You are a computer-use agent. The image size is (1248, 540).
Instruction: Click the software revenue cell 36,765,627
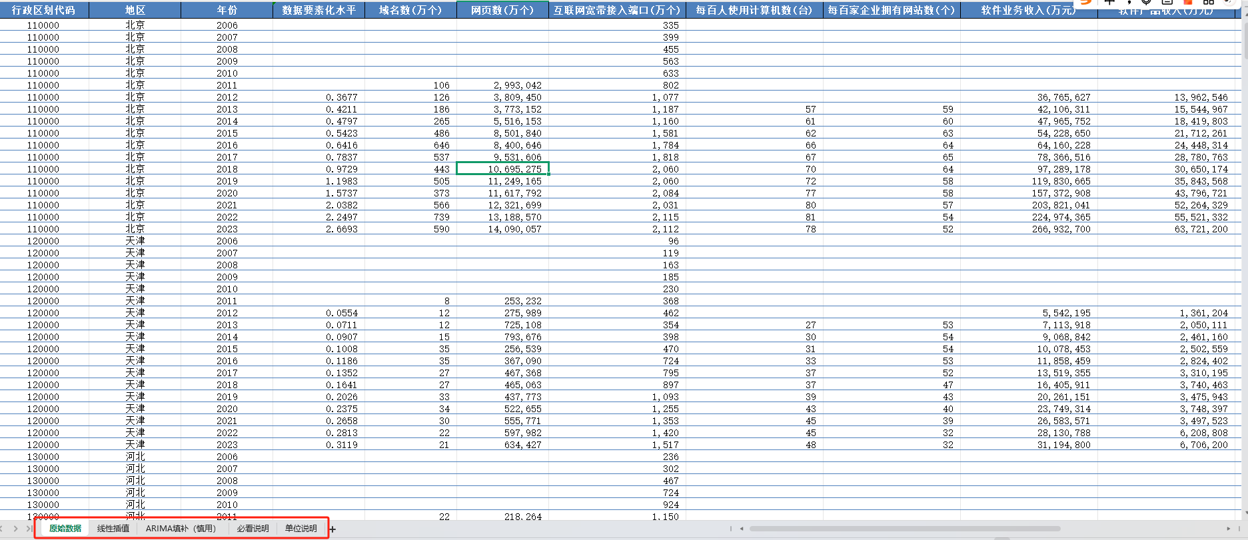click(x=1029, y=97)
